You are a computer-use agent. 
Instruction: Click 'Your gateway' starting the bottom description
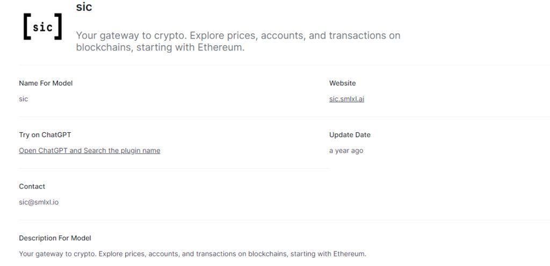[41, 254]
